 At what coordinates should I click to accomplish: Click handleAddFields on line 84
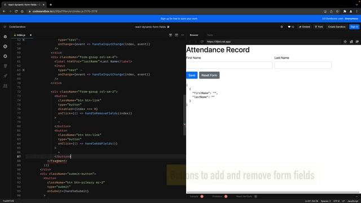99,144
